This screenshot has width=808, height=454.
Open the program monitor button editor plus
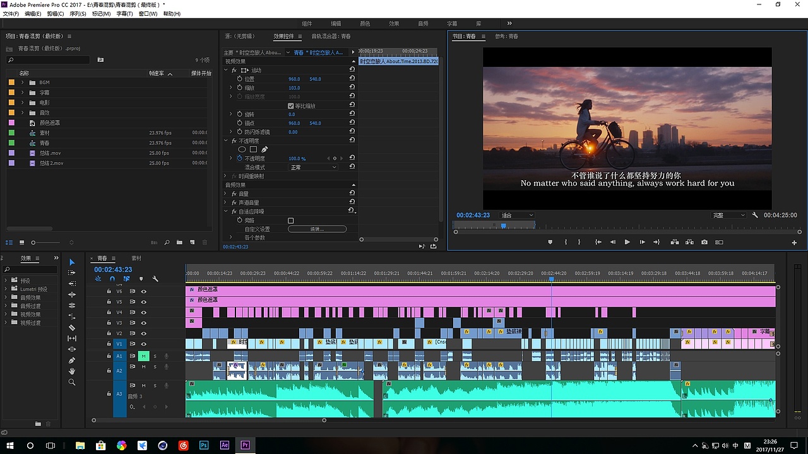(x=794, y=243)
